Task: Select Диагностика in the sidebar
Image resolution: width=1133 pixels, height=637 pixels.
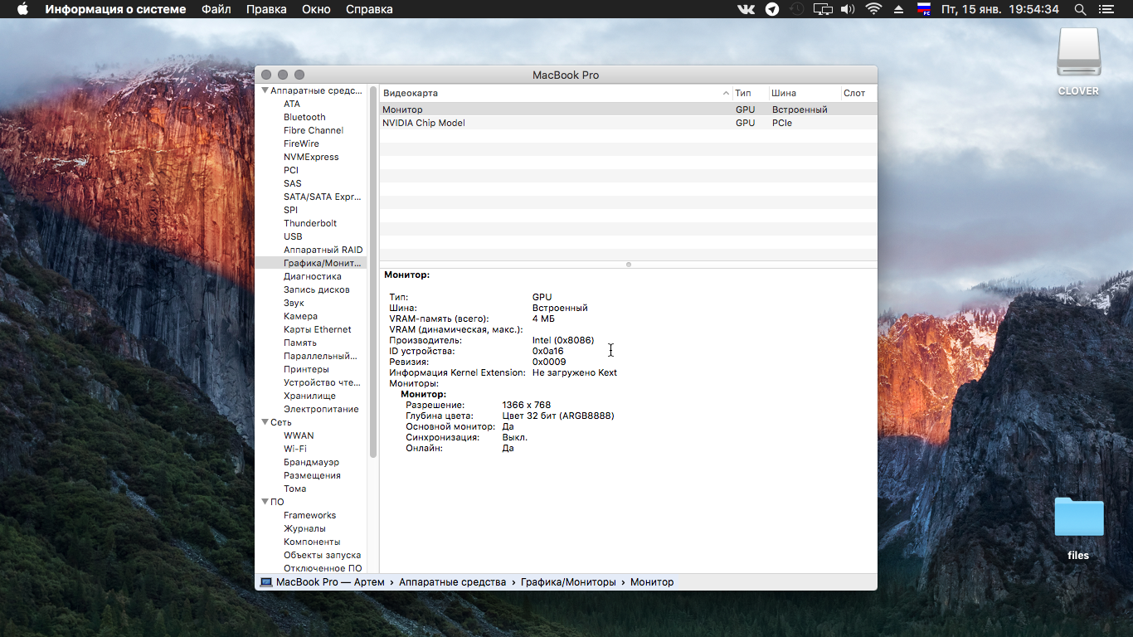Action: [313, 276]
